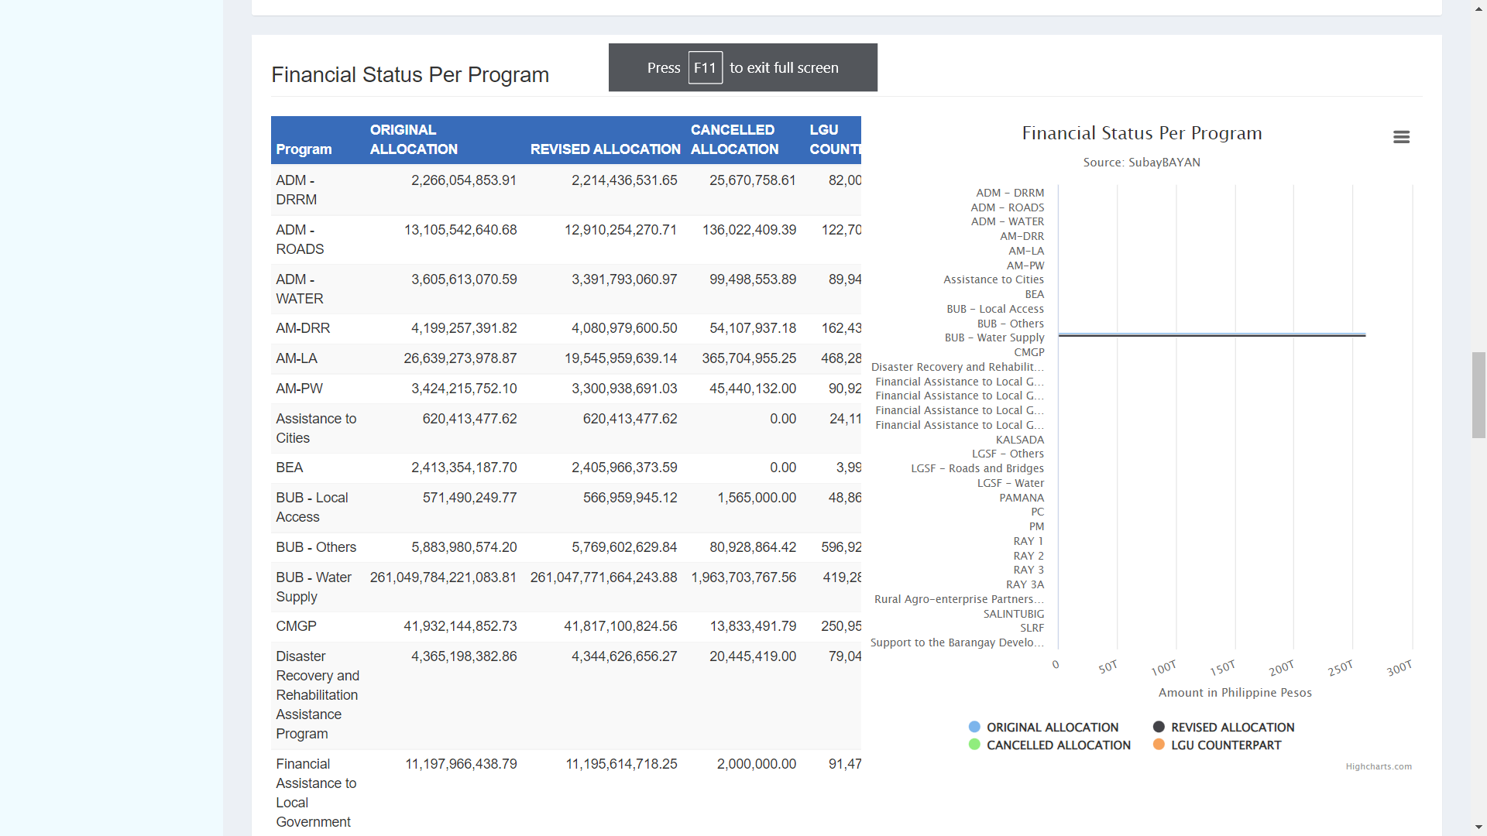Sort by CANCELLED ALLOCATION column header
Viewport: 1487px width, 836px height.
click(x=734, y=139)
